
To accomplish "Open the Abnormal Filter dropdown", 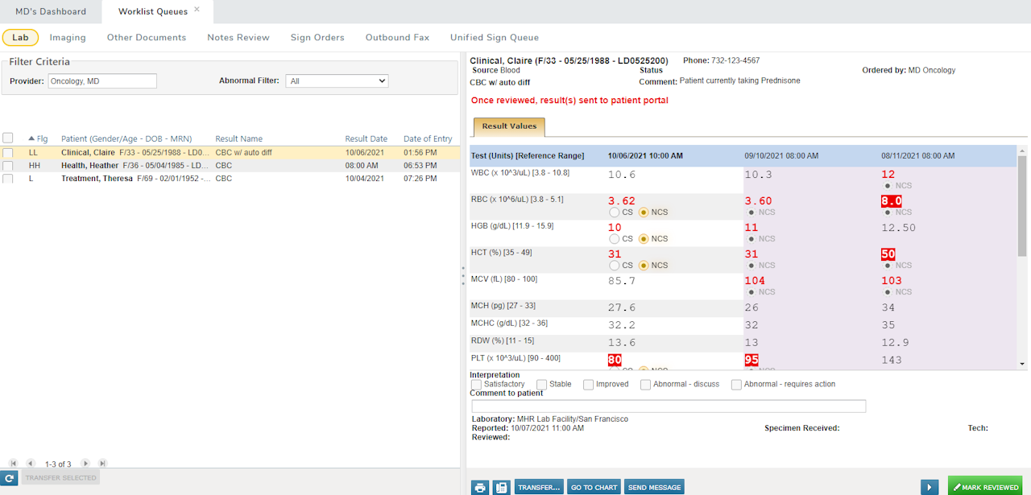I will tap(337, 80).
